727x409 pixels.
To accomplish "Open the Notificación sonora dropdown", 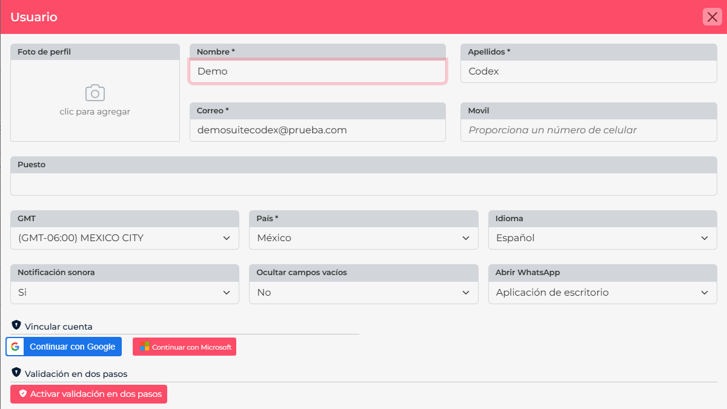I will pos(124,292).
